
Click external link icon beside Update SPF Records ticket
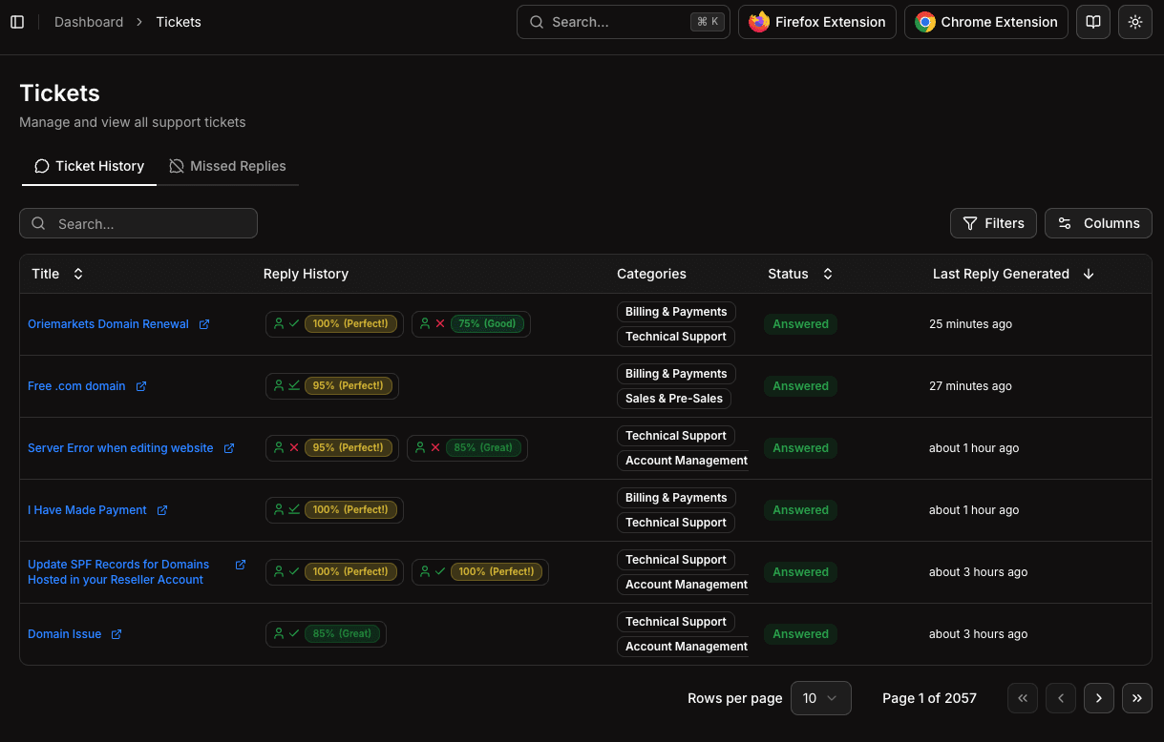(241, 565)
